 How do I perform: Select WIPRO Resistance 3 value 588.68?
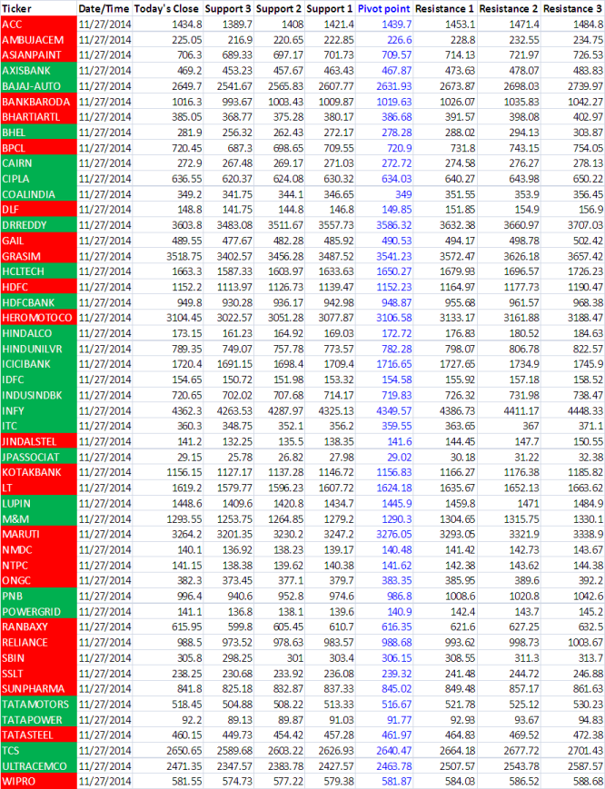coord(588,782)
